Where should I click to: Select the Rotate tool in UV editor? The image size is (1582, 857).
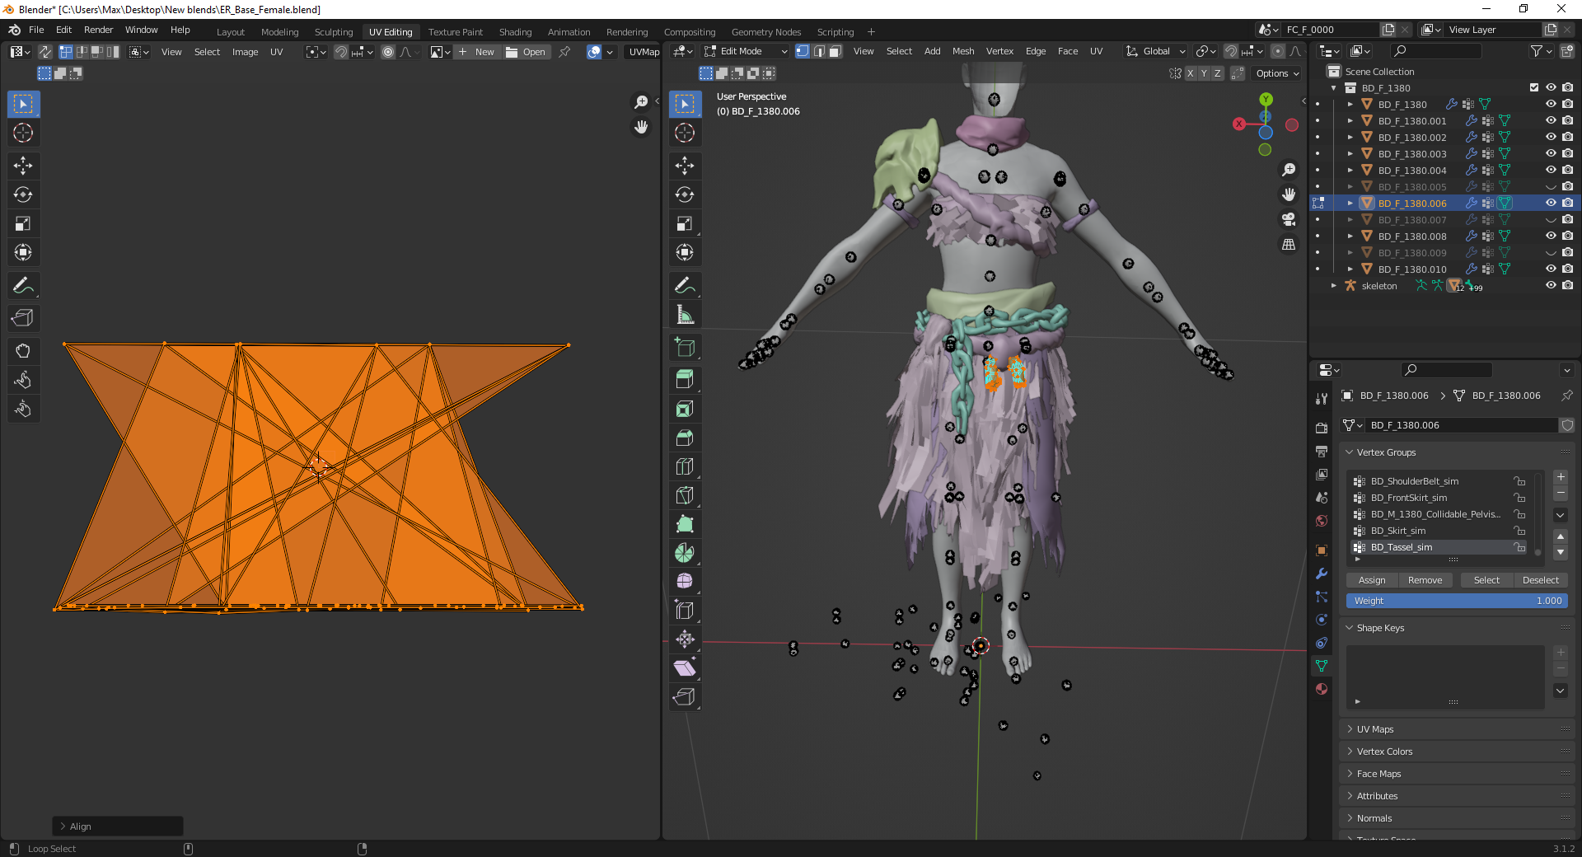(x=23, y=194)
